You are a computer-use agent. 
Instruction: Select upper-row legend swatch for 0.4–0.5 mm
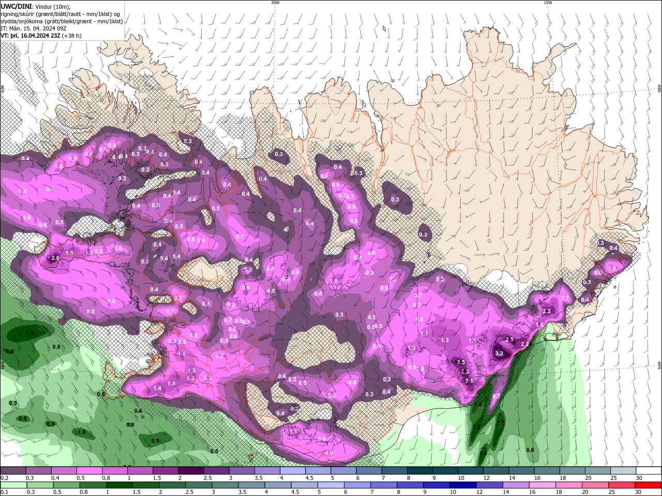[x=64, y=471]
